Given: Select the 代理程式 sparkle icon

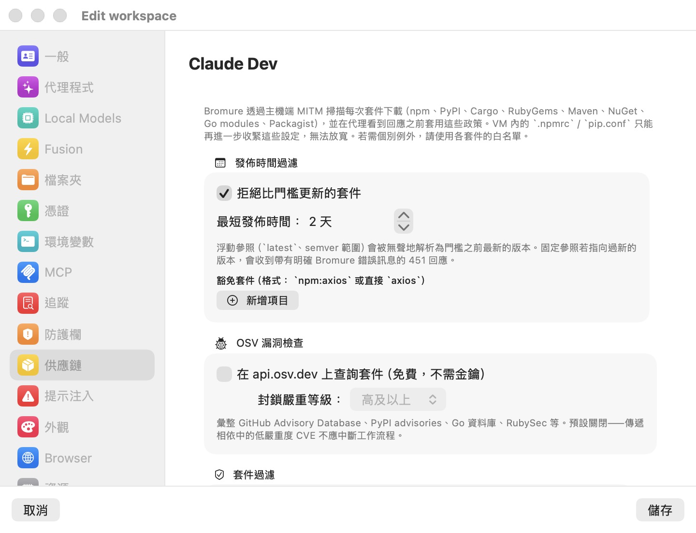Looking at the screenshot, I should pyautogui.click(x=28, y=87).
